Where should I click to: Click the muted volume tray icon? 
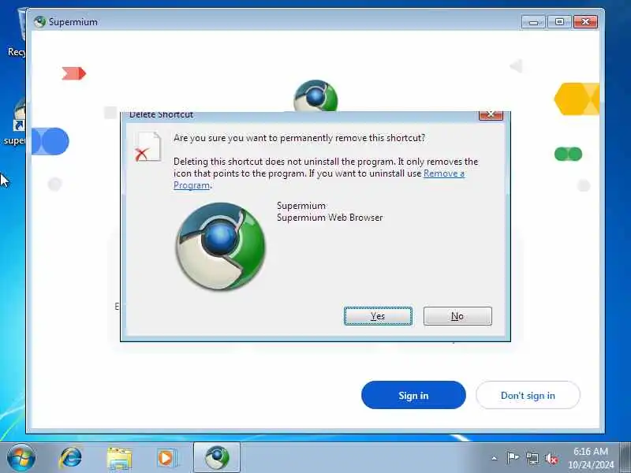tap(551, 458)
